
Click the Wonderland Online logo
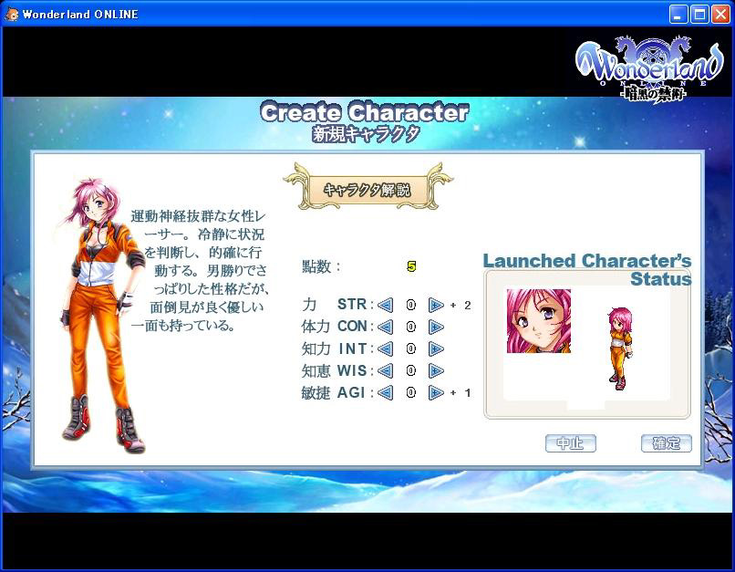point(649,69)
